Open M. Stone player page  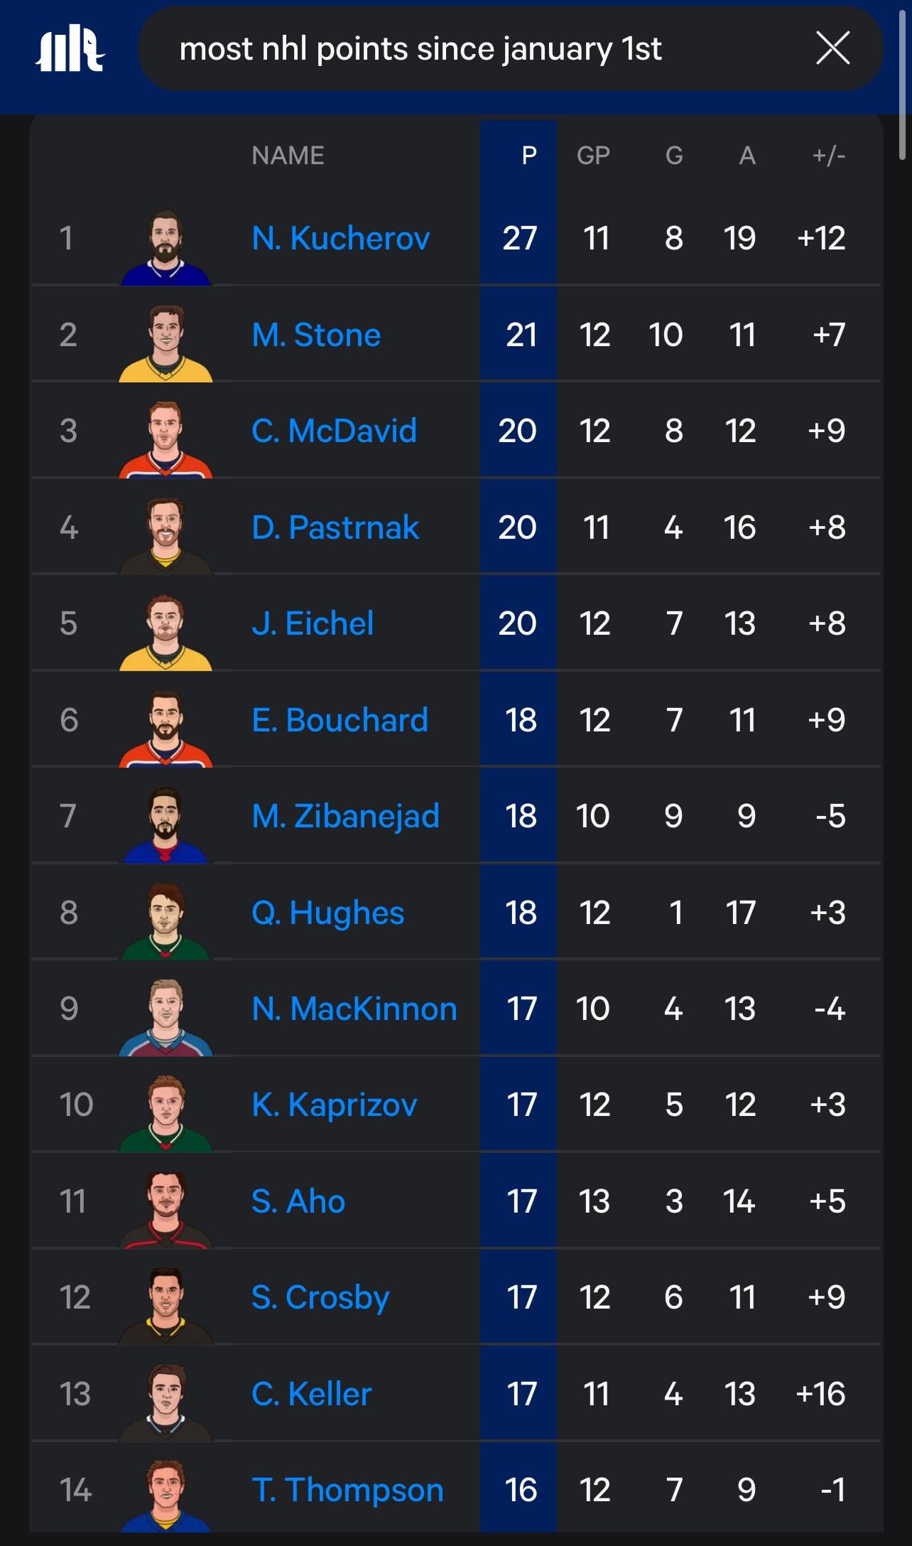point(316,335)
